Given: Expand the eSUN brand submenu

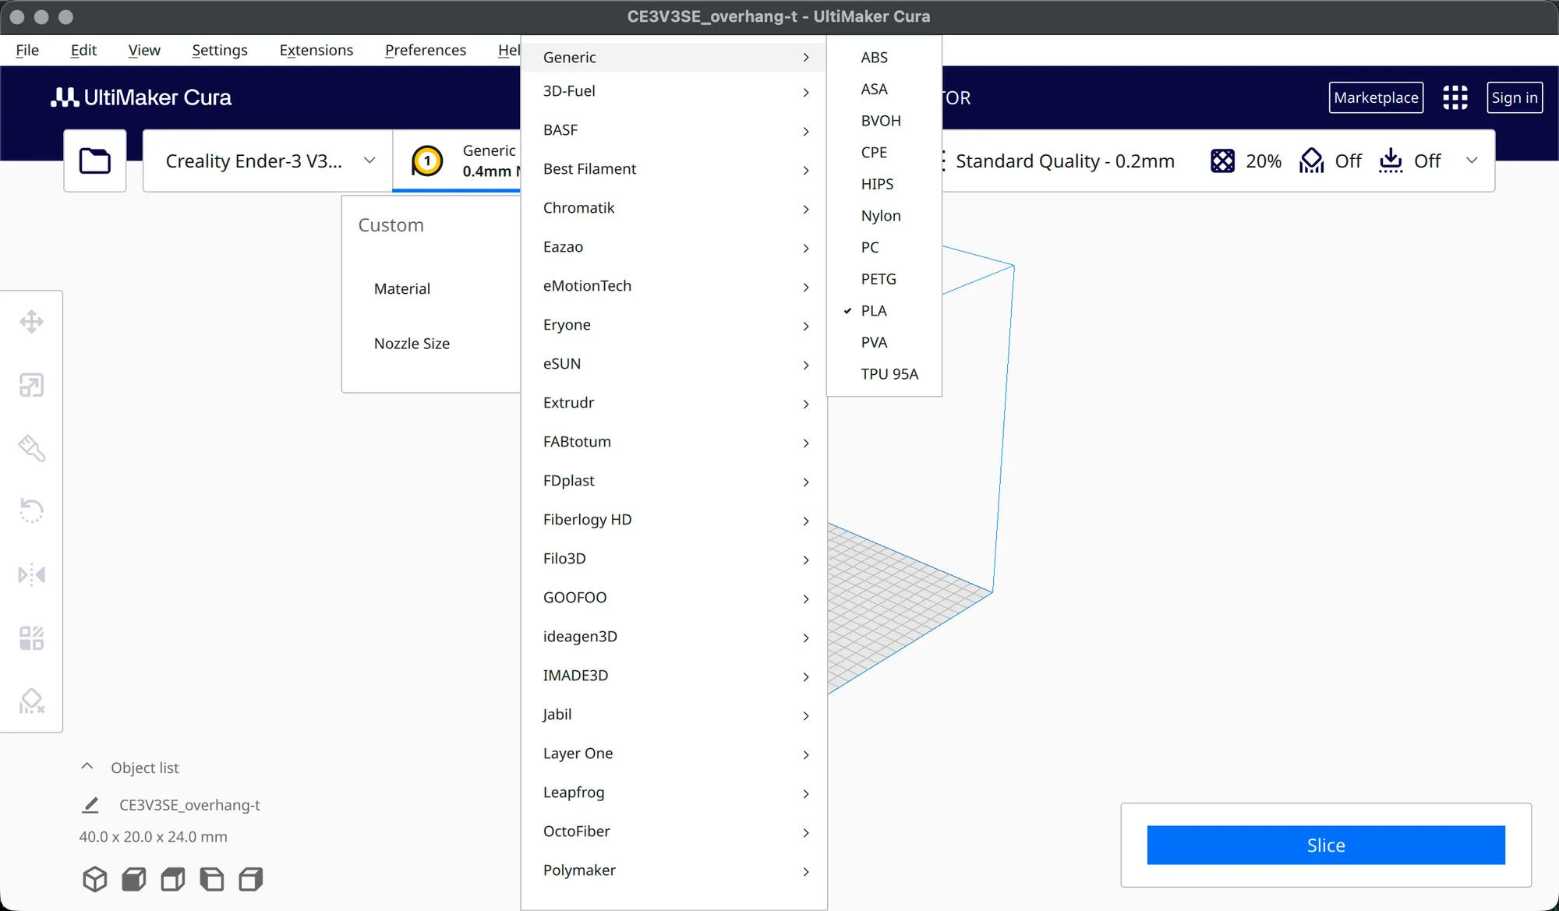Looking at the screenshot, I should point(674,364).
